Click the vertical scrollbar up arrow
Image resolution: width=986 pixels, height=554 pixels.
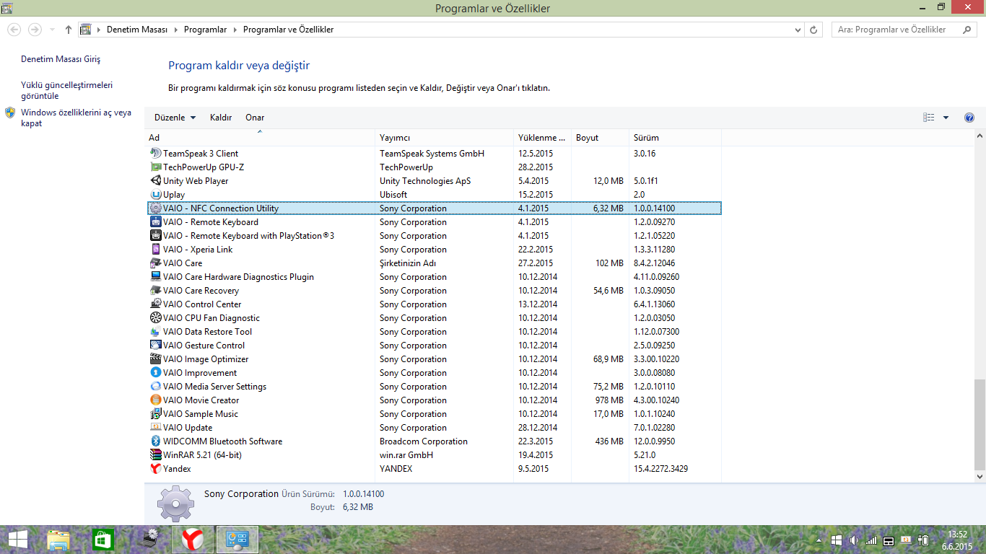coord(980,136)
